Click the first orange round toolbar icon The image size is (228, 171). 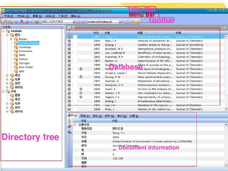pos(133,22)
